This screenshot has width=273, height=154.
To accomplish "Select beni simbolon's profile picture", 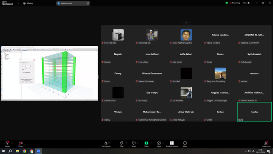I will [x=118, y=35].
